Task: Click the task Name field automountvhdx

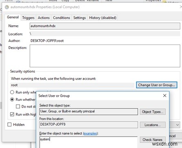Action: coord(105,26)
